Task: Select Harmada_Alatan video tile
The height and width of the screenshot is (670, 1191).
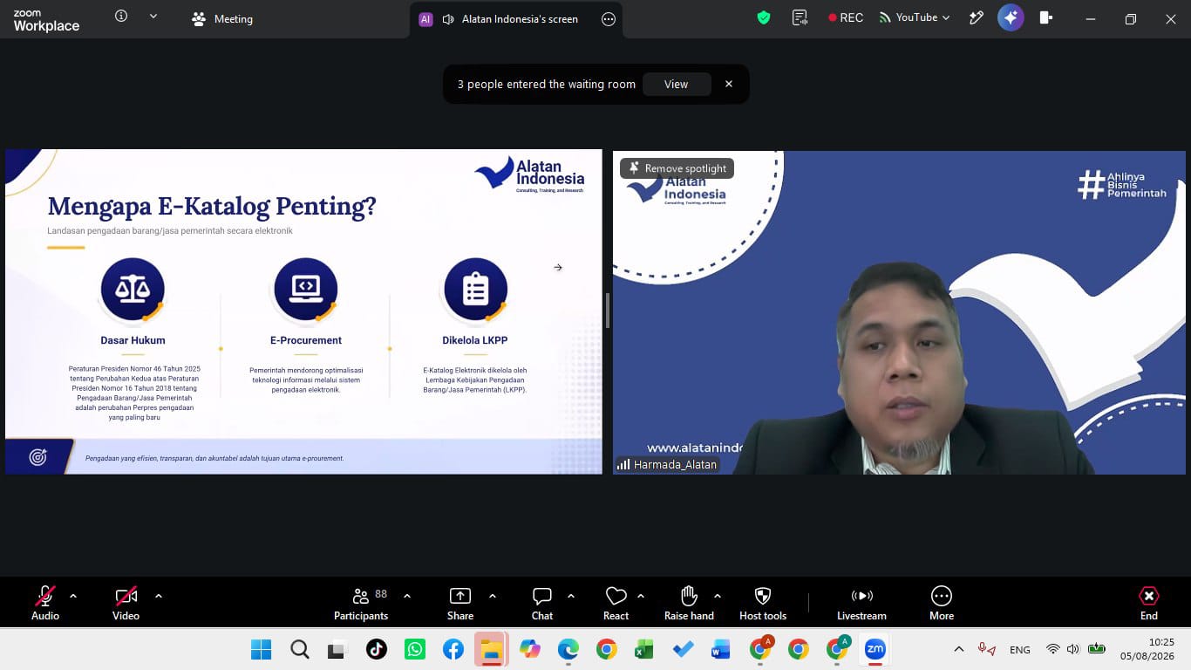Action: 899,312
